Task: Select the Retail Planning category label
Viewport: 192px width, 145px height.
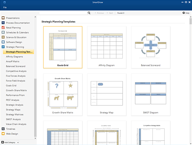Action: coord(13,28)
